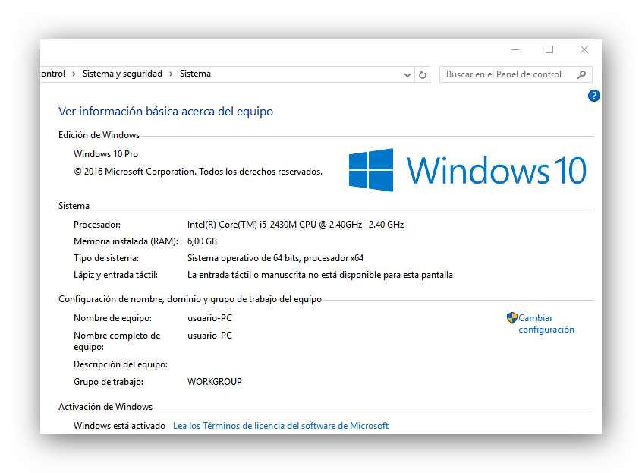Click the 'Edición de Windows' section header
Screen dimensions: 642x473
click(x=99, y=135)
